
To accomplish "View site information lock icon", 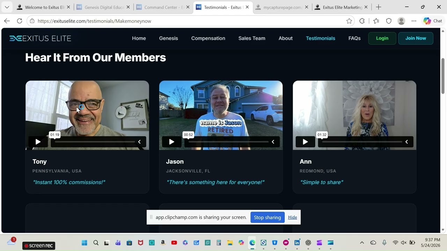I will (x=32, y=21).
